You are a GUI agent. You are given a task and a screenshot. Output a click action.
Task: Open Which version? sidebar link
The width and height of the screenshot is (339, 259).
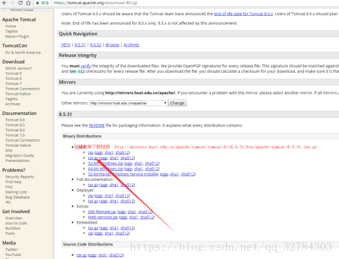point(18,68)
